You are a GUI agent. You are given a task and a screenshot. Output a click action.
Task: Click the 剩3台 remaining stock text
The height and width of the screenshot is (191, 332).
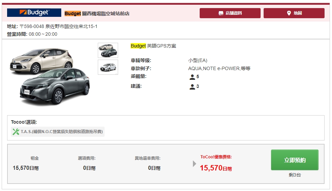tap(295, 175)
